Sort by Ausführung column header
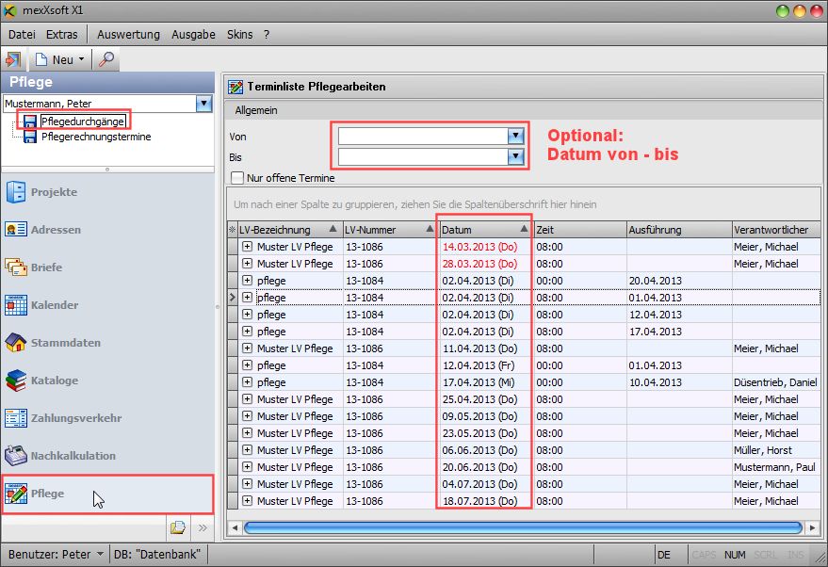 click(x=679, y=230)
